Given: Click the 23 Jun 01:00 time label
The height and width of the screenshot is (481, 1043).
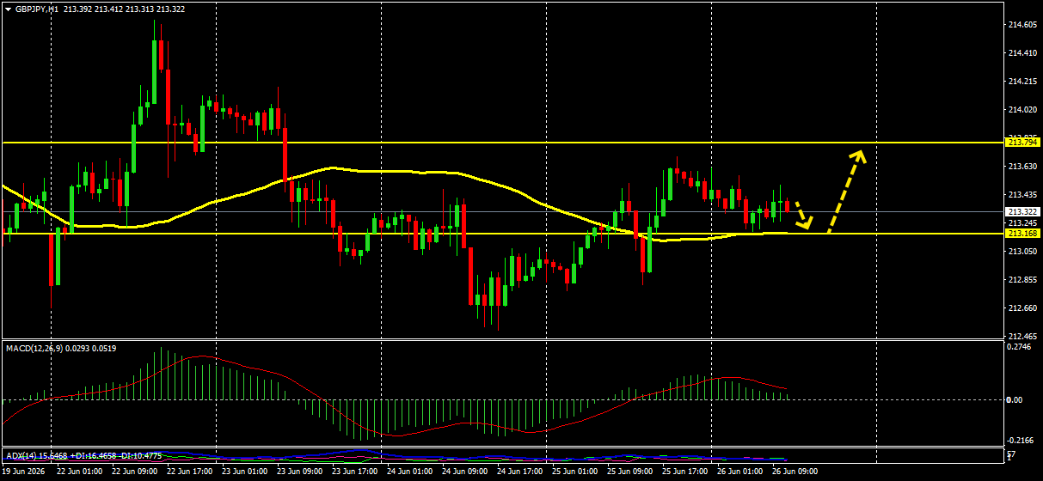Looking at the screenshot, I should (244, 472).
